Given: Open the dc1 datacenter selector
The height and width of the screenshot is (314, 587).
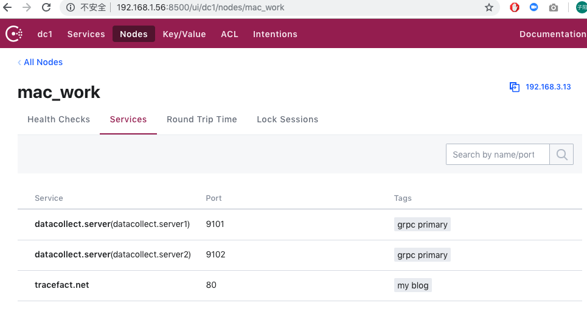Looking at the screenshot, I should point(45,34).
